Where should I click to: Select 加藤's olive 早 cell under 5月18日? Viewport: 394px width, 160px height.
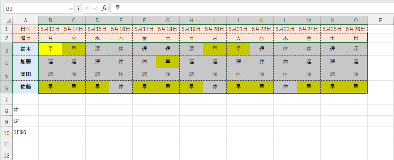click(x=168, y=62)
